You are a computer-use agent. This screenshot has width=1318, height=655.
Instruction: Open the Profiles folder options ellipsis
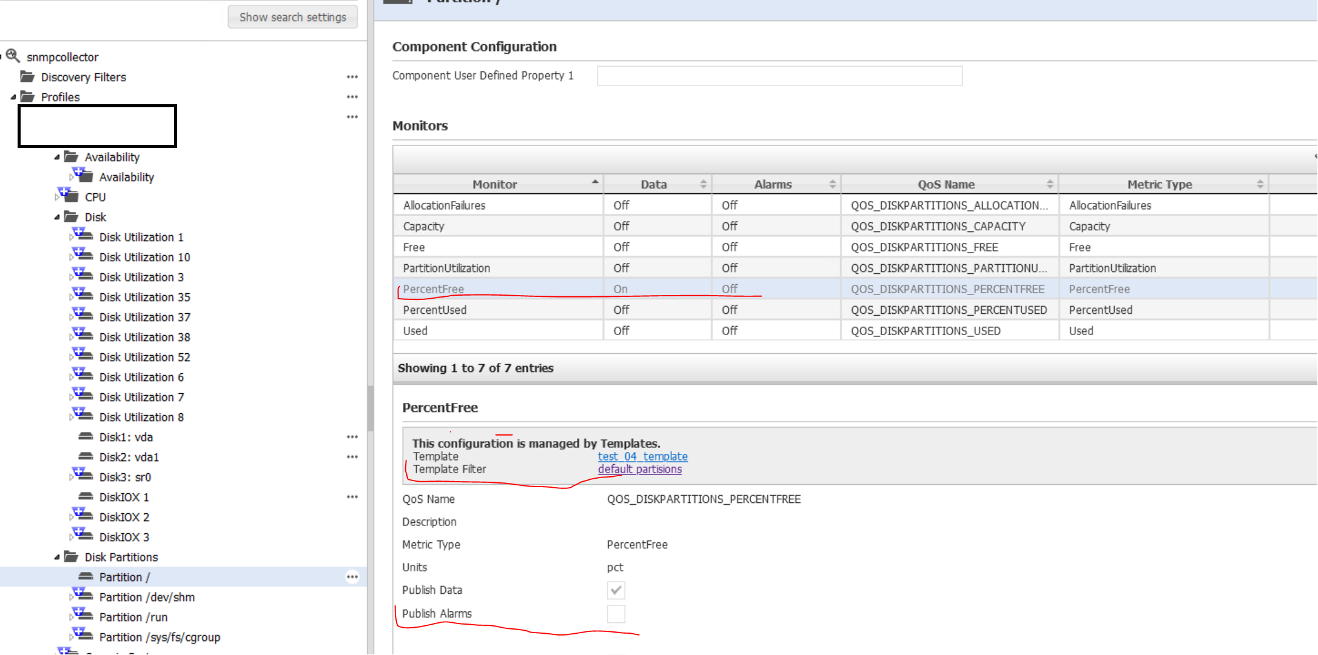point(352,97)
